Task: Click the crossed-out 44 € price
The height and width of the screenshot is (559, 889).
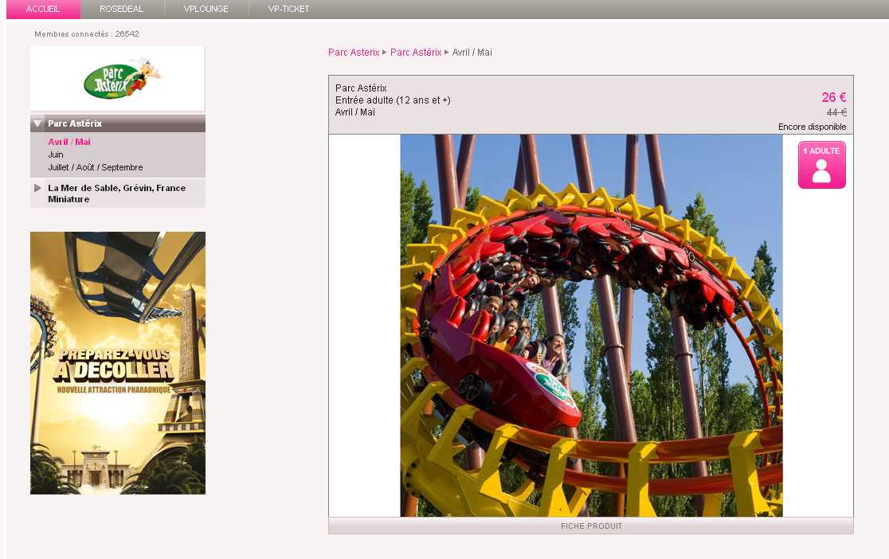Action: (x=836, y=113)
